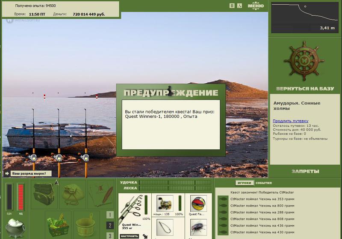Click the НАСТРОИТЬ setup button
The width and height of the screenshot is (342, 239).
(130, 236)
